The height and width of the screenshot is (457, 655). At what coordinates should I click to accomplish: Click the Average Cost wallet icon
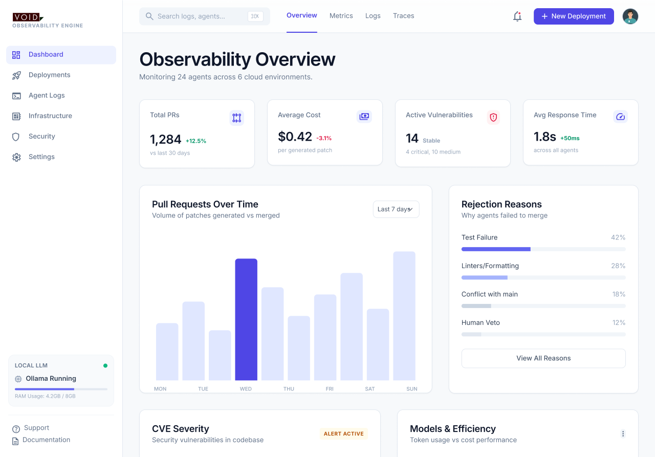pos(364,116)
